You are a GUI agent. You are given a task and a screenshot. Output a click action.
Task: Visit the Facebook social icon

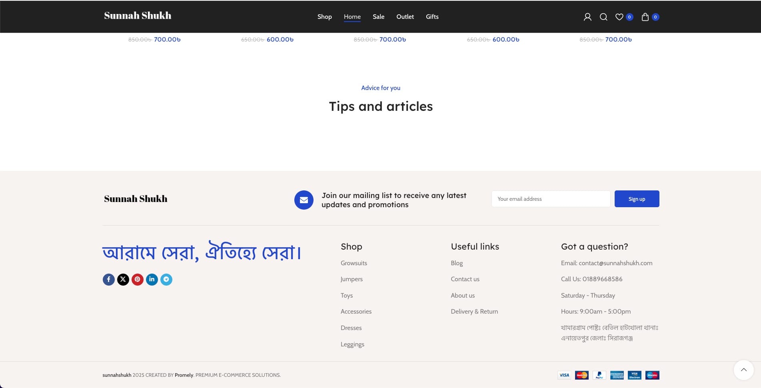coord(109,279)
